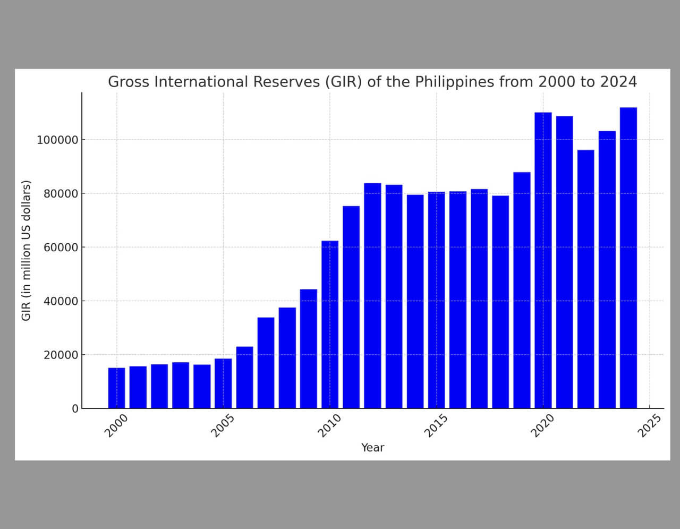This screenshot has height=529, width=680.
Task: Select the bar for year 2012
Action: click(x=372, y=296)
